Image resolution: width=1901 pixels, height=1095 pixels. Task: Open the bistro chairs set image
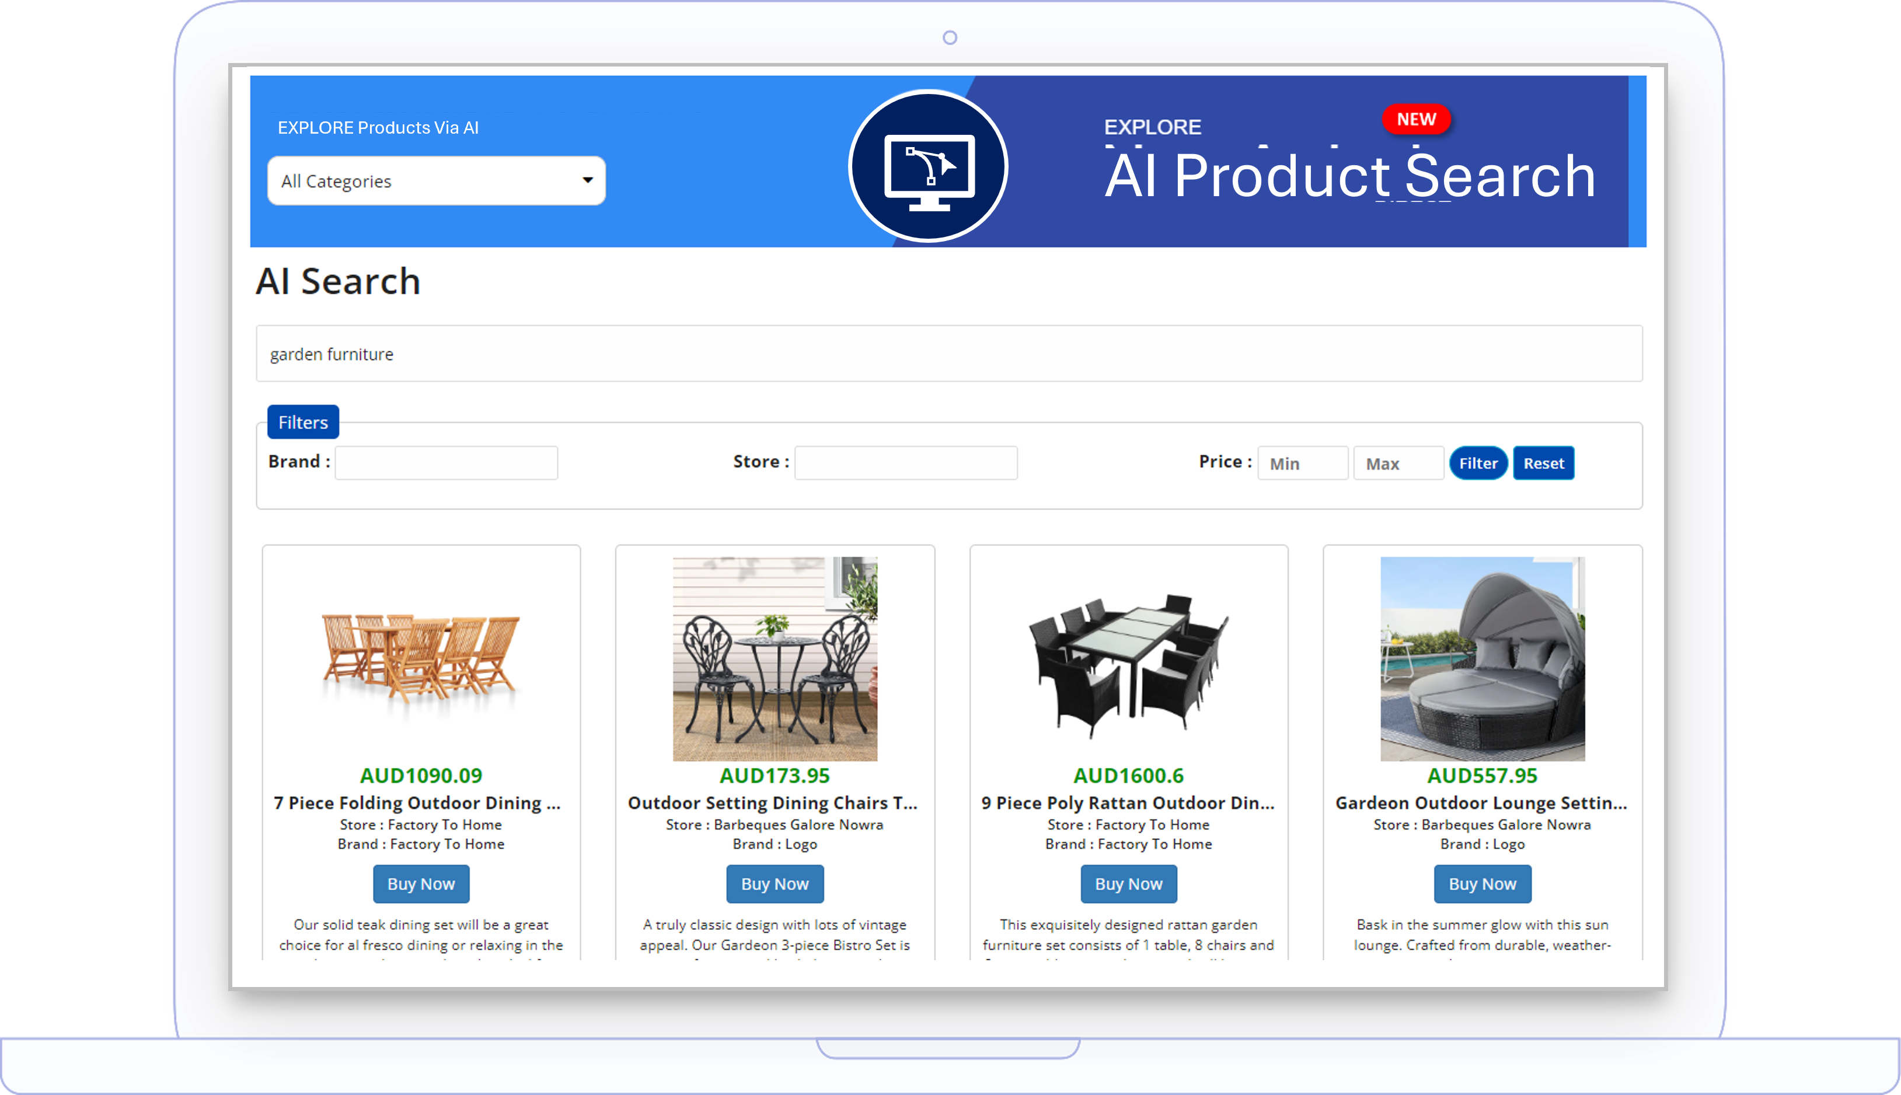coord(775,659)
